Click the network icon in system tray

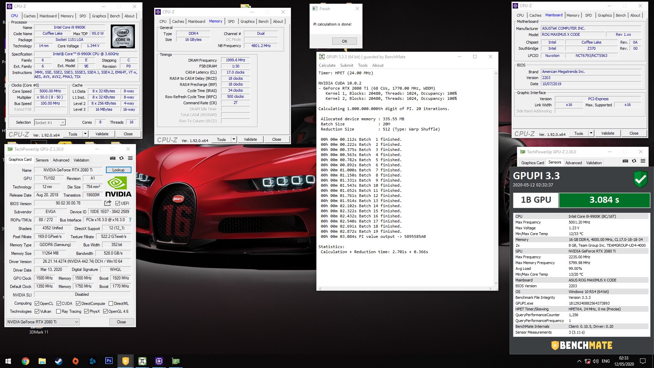(588, 361)
